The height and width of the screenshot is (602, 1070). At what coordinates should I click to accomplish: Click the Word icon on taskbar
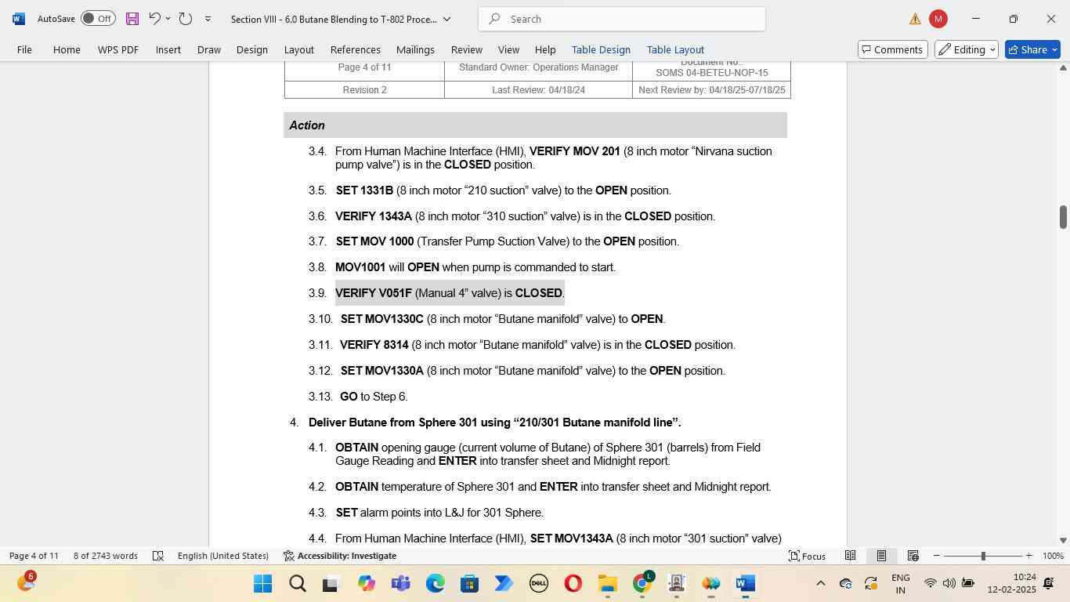coord(746,584)
